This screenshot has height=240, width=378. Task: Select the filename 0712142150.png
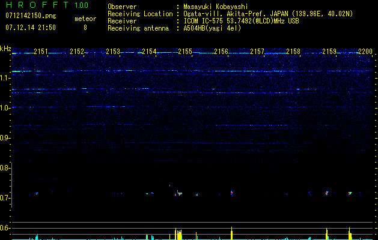31,16
